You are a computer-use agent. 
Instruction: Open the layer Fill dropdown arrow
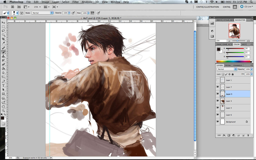coord(251,74)
